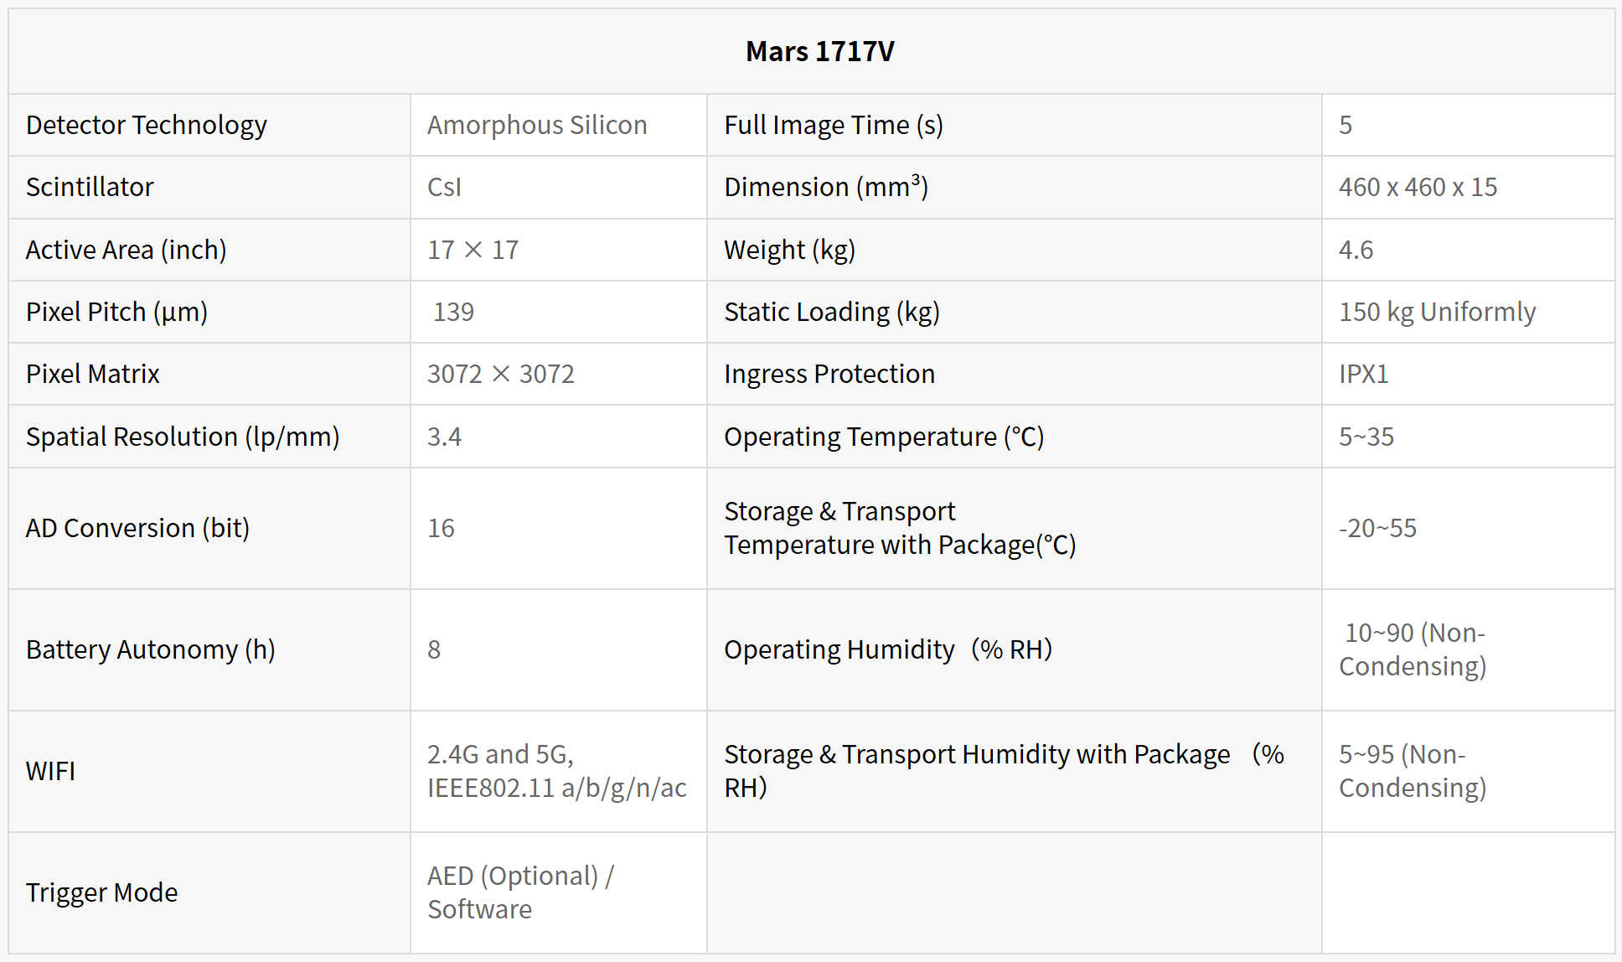Click the Mars 1717V table title
This screenshot has width=1622, height=962.
tap(819, 52)
